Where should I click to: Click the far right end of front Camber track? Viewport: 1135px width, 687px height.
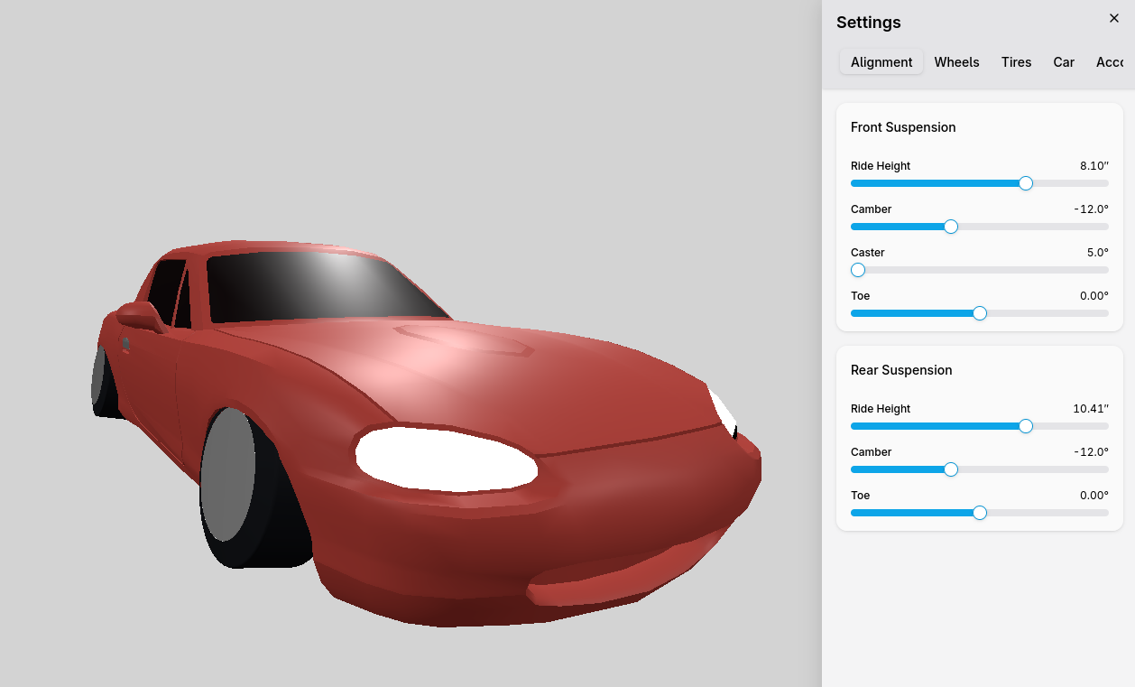(1105, 227)
